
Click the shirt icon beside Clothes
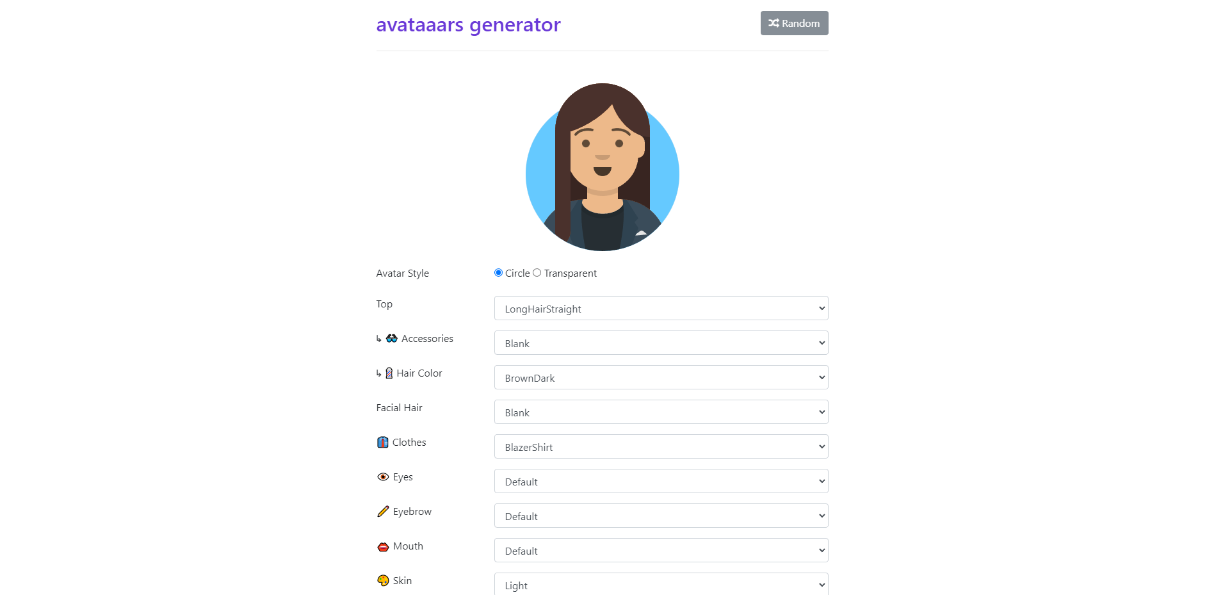[x=382, y=442]
